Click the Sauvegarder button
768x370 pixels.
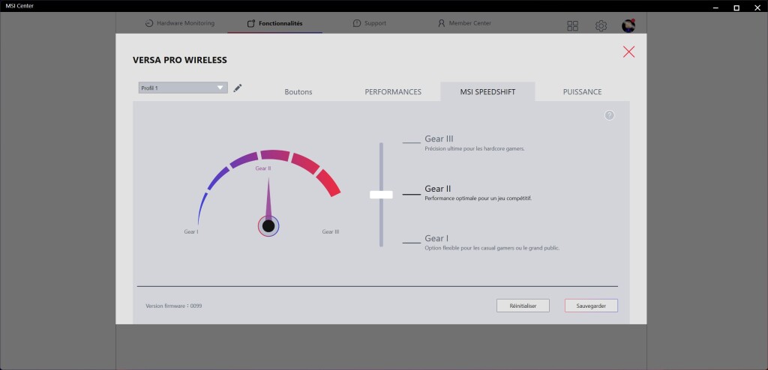[591, 306]
